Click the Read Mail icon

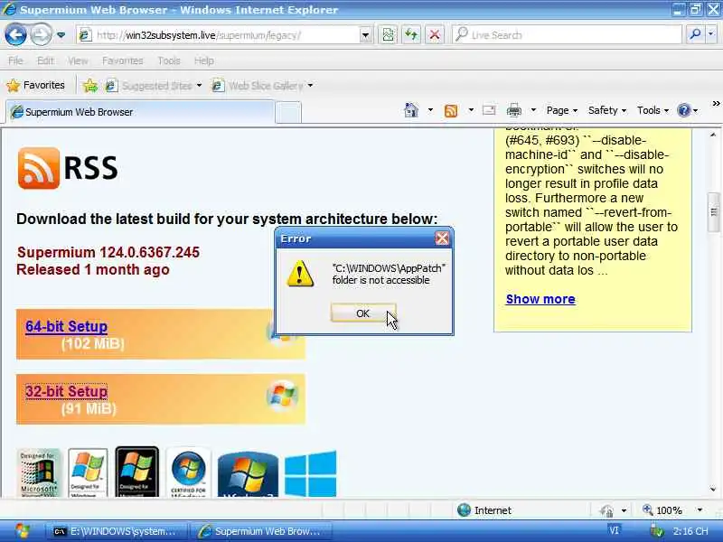(x=489, y=110)
